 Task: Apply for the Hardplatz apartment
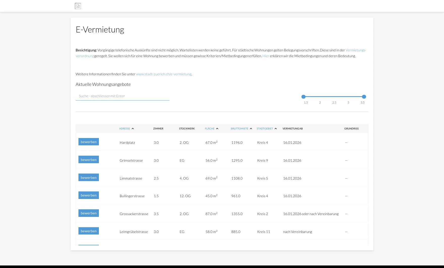[x=89, y=142]
